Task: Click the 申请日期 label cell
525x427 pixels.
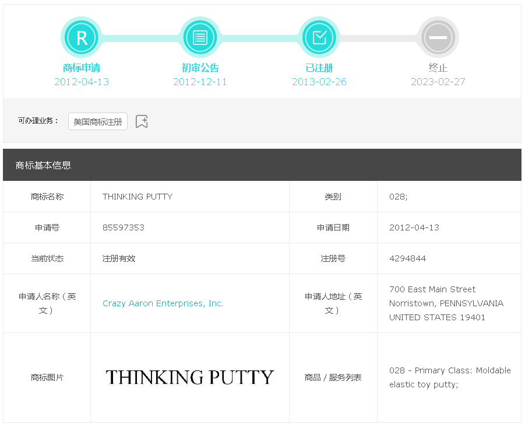Action: (x=333, y=228)
